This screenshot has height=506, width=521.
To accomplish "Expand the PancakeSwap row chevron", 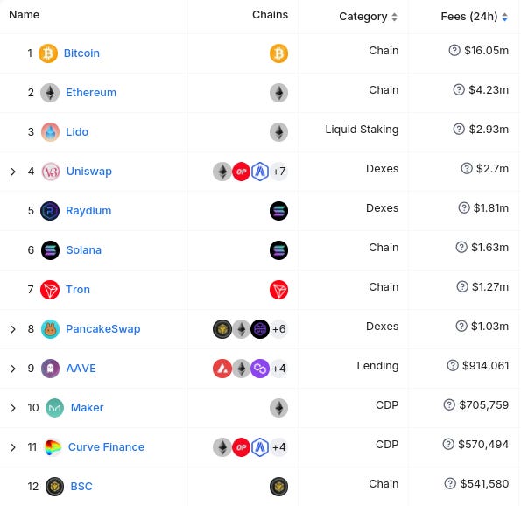I will [x=13, y=329].
